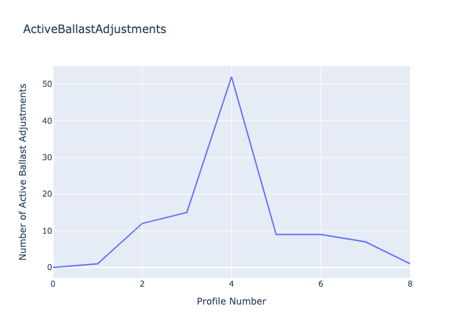Click the x-axis tick label 4
463x331 pixels.
point(232,283)
